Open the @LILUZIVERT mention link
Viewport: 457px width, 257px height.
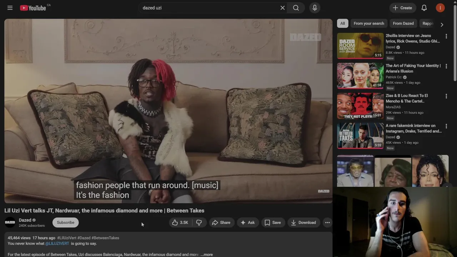(57, 243)
